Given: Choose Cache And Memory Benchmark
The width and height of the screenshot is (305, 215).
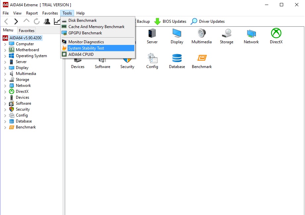Looking at the screenshot, I should coord(98,27).
